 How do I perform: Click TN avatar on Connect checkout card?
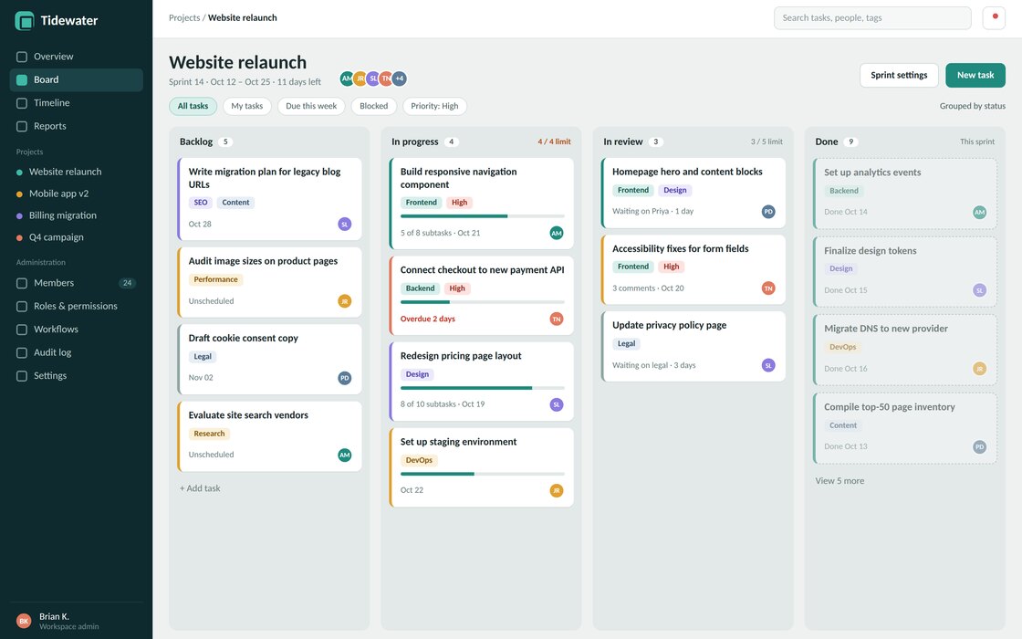coord(557,319)
